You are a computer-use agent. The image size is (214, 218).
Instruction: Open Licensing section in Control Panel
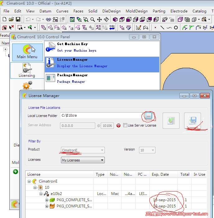[x=27, y=70]
